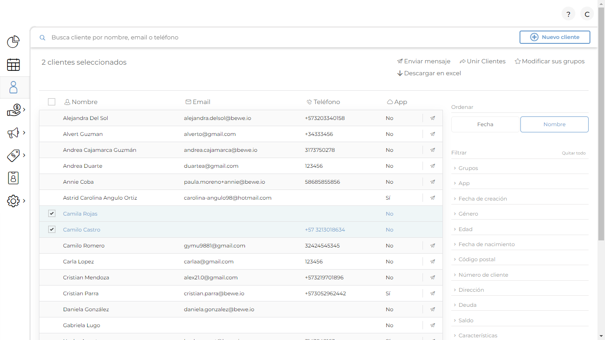Open client Annie Coba
The image size is (605, 340).
(x=78, y=182)
